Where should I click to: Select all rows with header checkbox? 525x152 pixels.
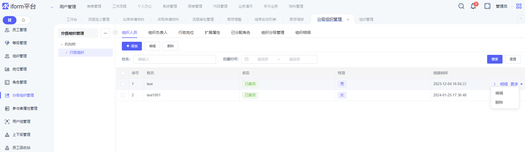point(123,73)
